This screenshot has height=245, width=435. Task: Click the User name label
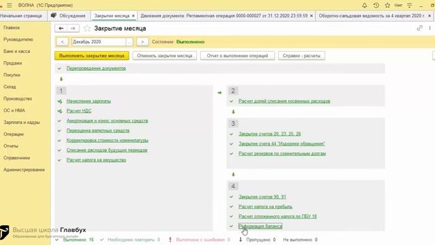(x=398, y=5)
